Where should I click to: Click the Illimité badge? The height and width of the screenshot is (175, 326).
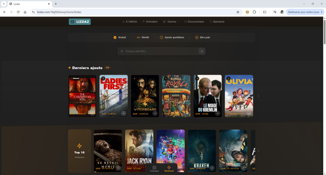(143, 38)
